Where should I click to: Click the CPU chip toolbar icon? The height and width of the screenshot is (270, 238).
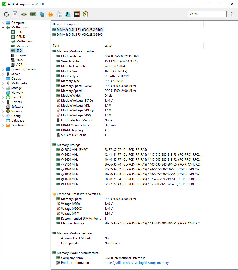click(24, 14)
